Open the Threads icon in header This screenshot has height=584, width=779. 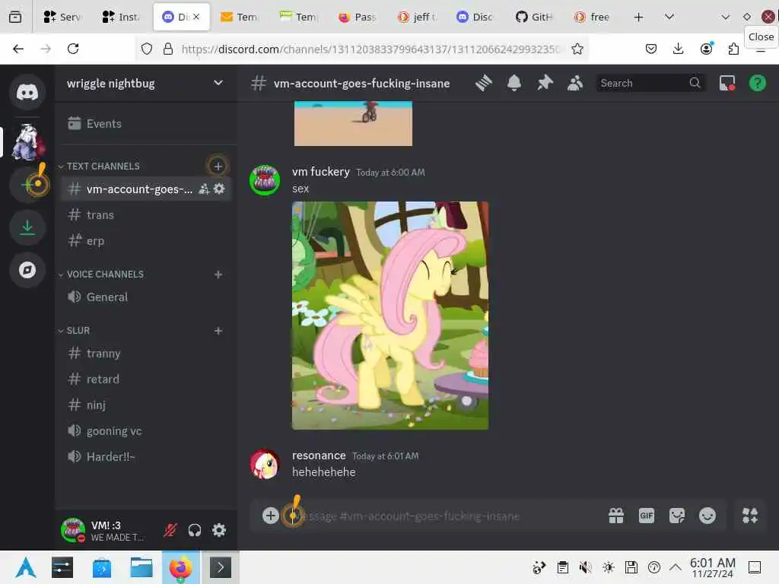click(x=483, y=83)
